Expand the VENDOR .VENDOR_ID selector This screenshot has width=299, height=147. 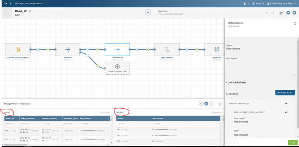click(286, 104)
